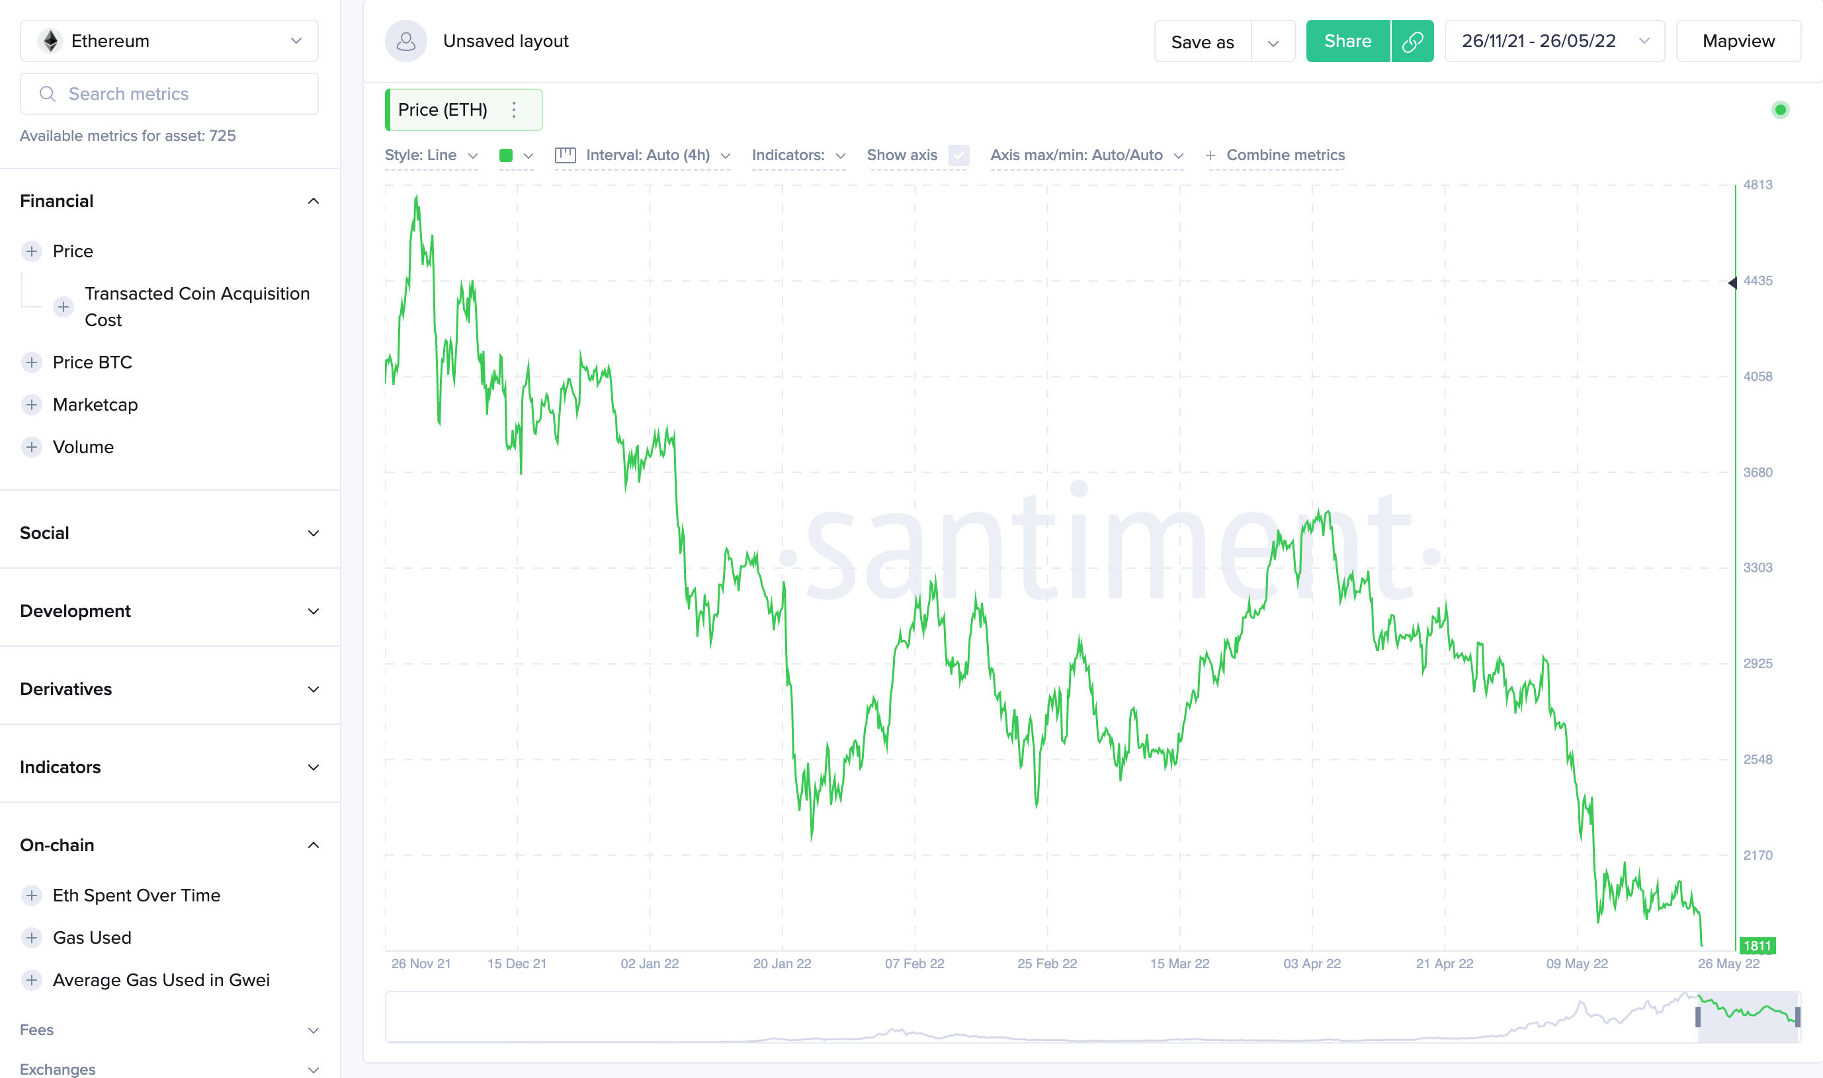The image size is (1823, 1078).
Task: Select Average Gas Used in Gwei
Action: (161, 980)
